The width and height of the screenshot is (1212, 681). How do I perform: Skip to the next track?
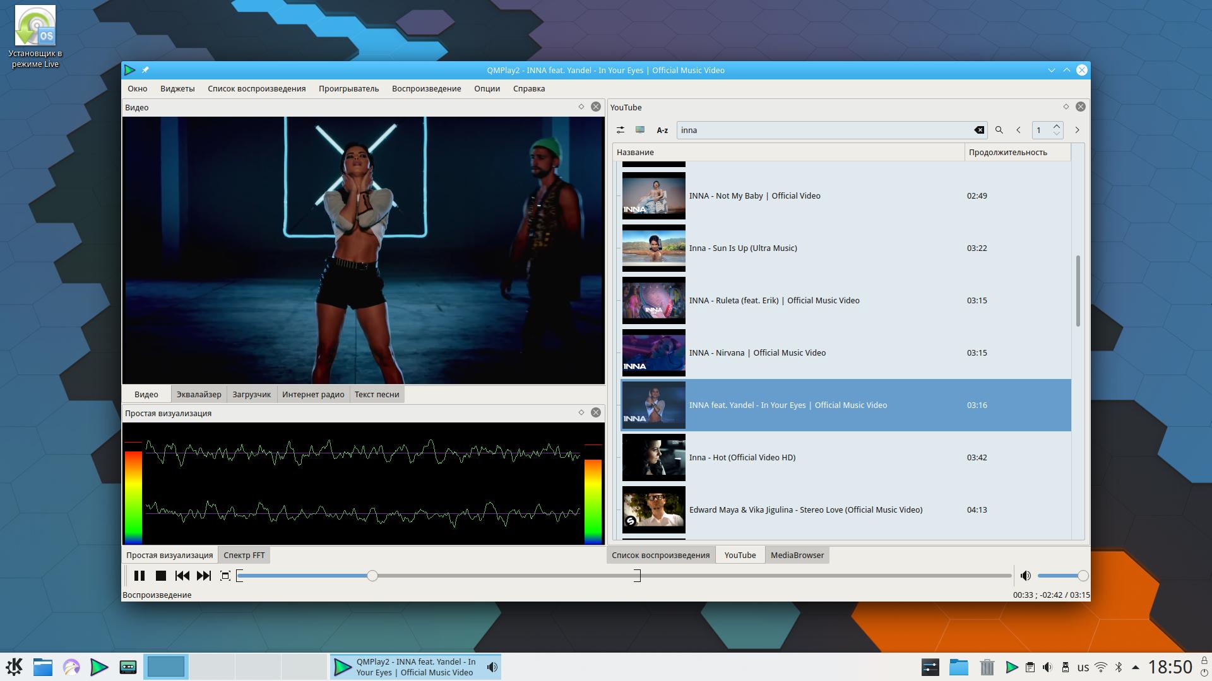(204, 576)
